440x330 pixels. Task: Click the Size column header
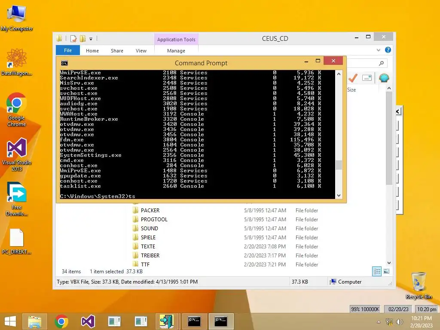pos(351,90)
